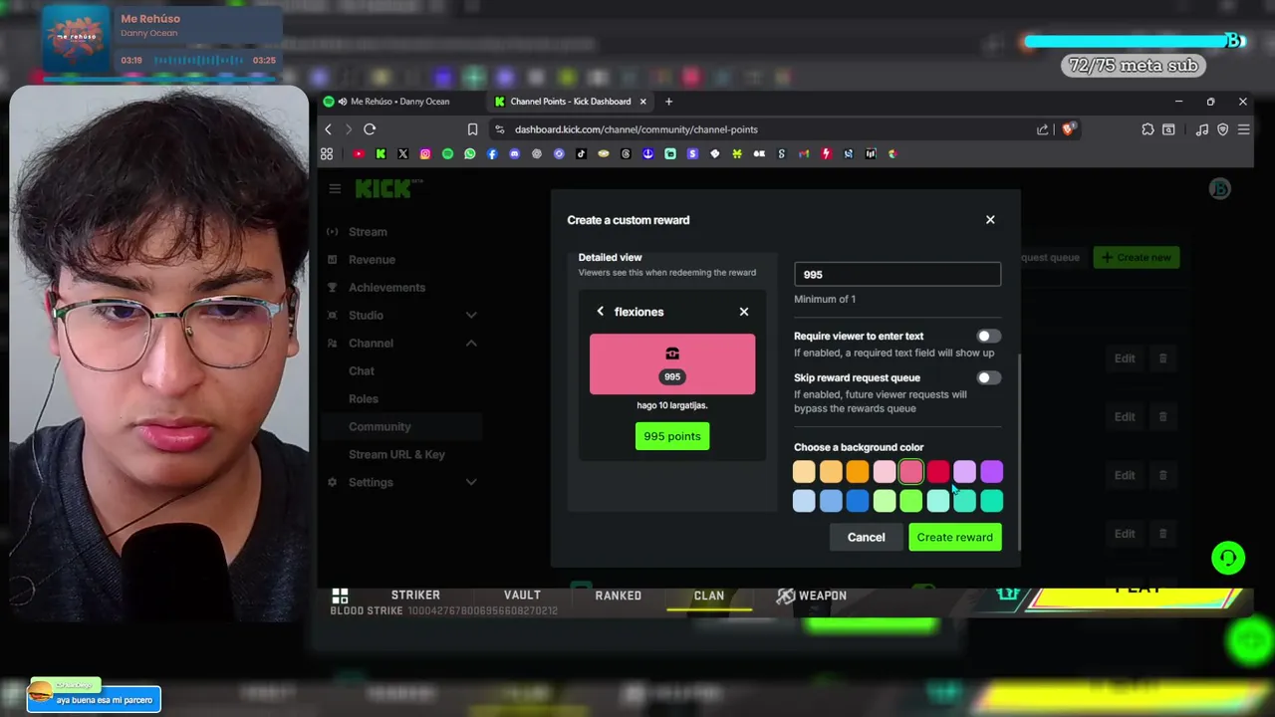
Task: Expand the Studio sidebar section
Action: click(471, 316)
